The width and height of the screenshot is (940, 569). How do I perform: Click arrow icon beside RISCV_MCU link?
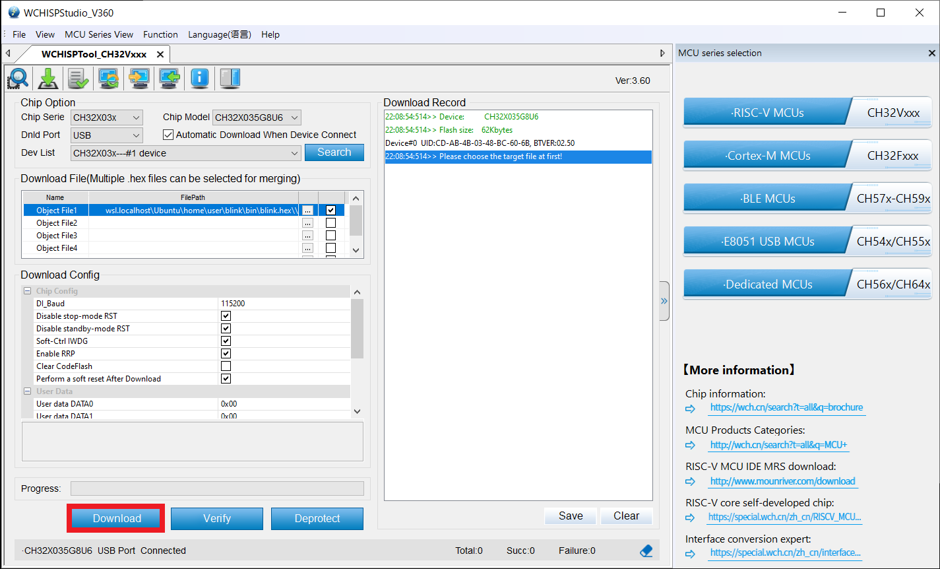[691, 518]
